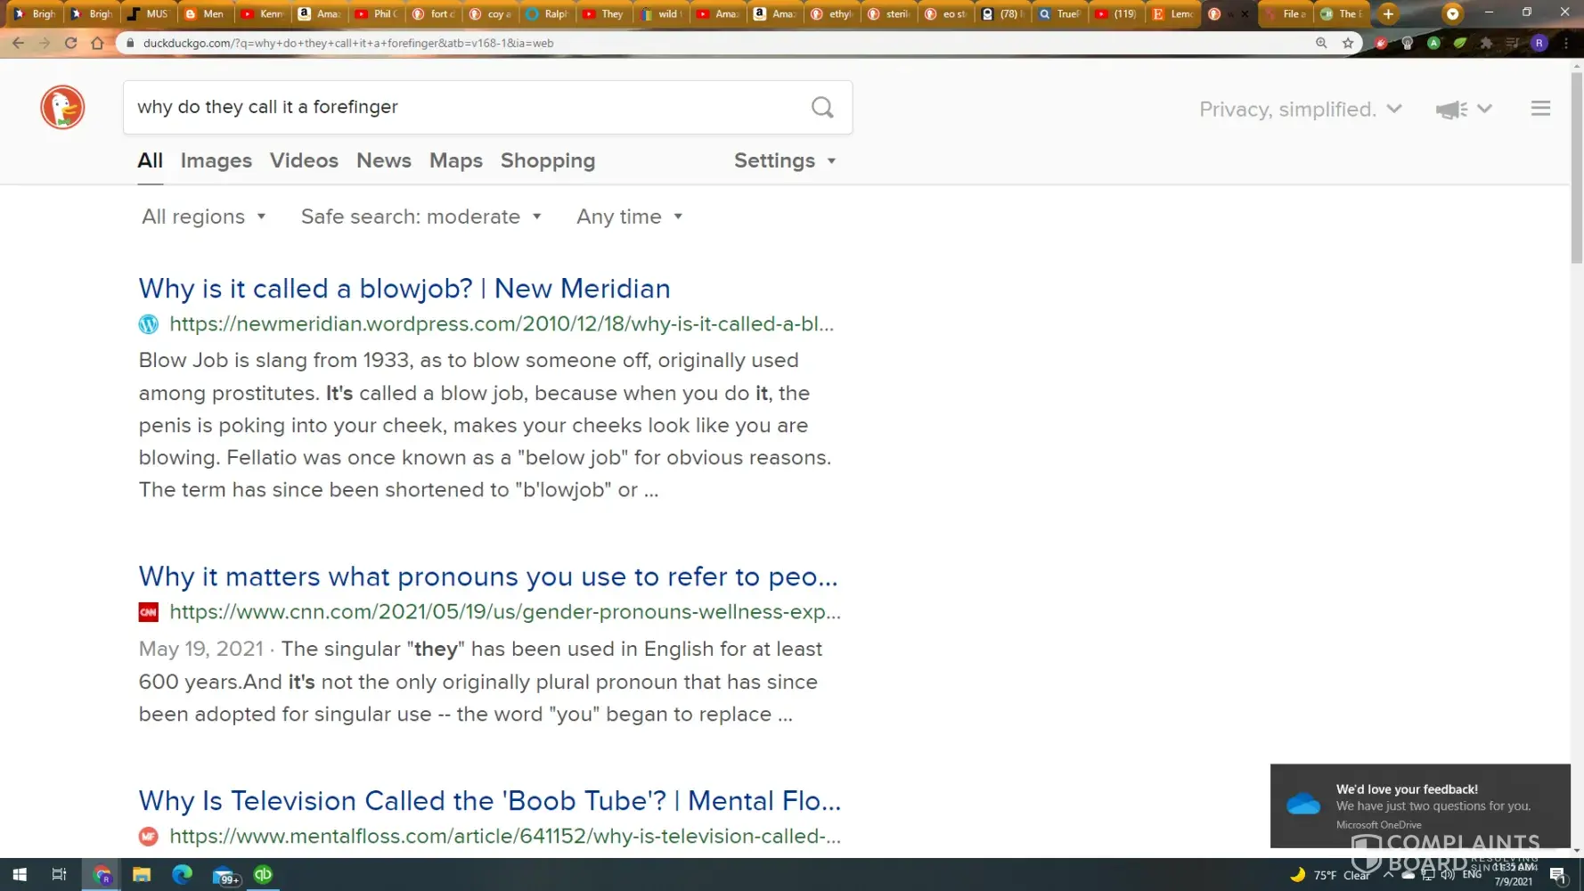Click the DuckDuckGo duck logo
Screen dimensions: 1584x891
[62, 108]
